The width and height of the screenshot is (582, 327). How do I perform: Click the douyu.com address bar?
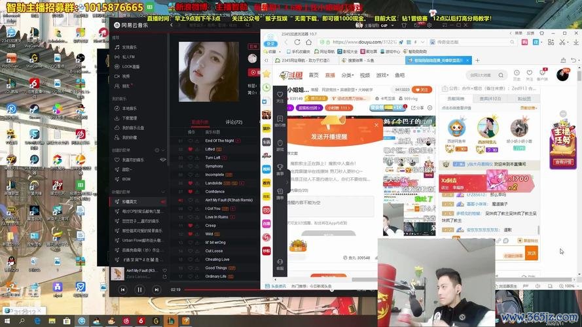coord(364,43)
